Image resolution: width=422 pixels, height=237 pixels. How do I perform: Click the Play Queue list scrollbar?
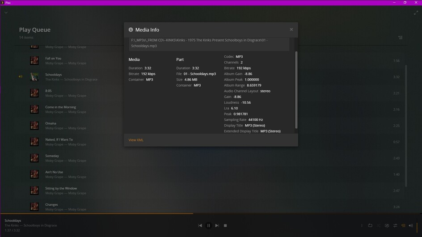pos(406,126)
